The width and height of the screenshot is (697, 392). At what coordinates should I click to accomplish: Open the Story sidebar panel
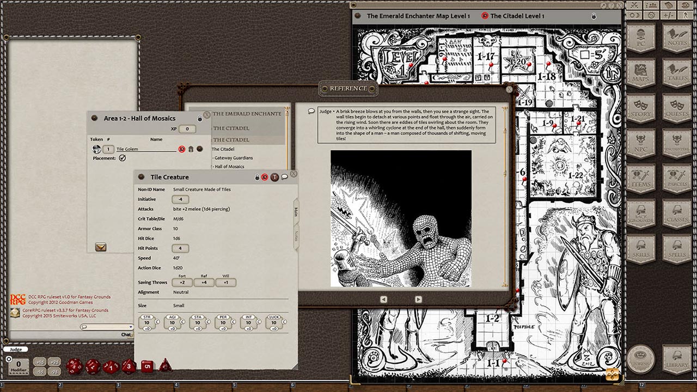[641, 109]
